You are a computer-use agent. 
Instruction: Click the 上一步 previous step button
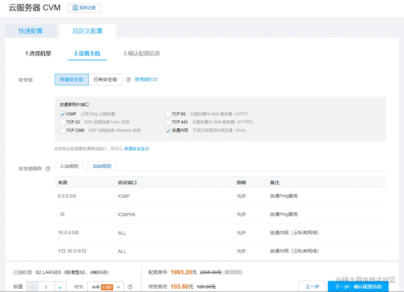point(312,286)
